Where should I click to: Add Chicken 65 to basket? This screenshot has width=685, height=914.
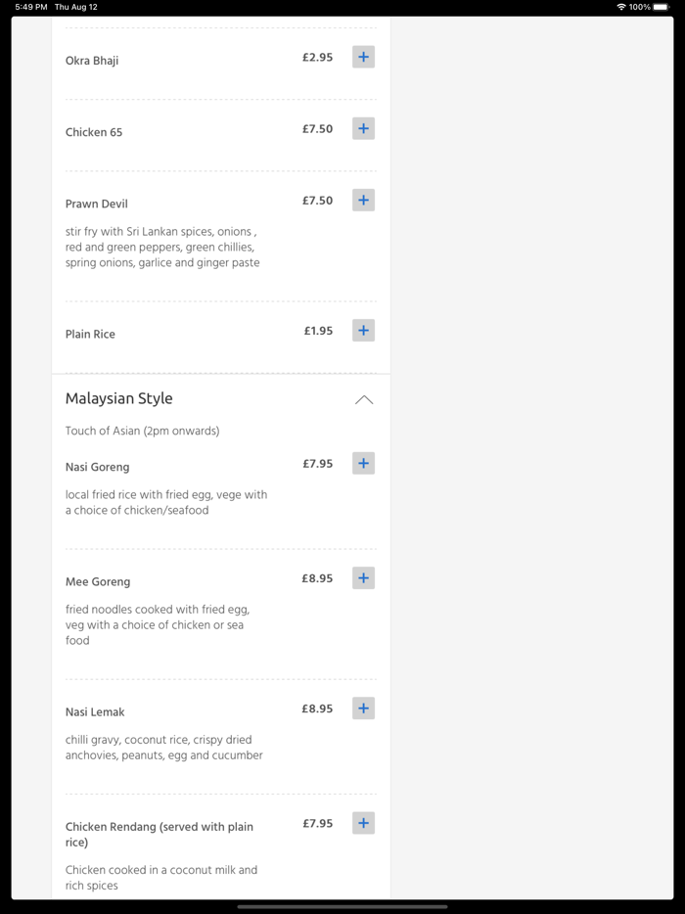pyautogui.click(x=363, y=128)
